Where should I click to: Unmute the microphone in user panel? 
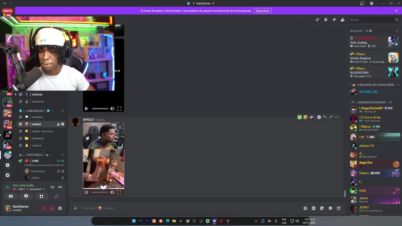click(x=43, y=208)
